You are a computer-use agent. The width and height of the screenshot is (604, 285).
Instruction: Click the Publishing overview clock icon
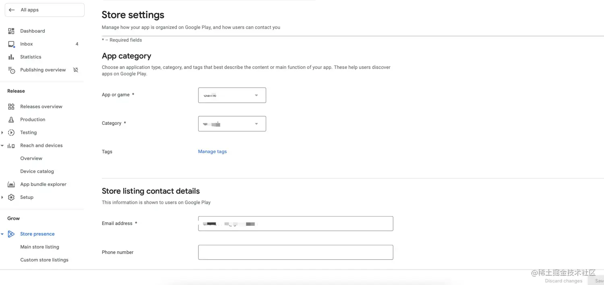(12, 70)
